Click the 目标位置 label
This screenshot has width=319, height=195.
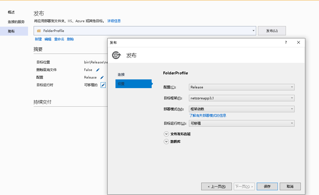tap(43, 62)
